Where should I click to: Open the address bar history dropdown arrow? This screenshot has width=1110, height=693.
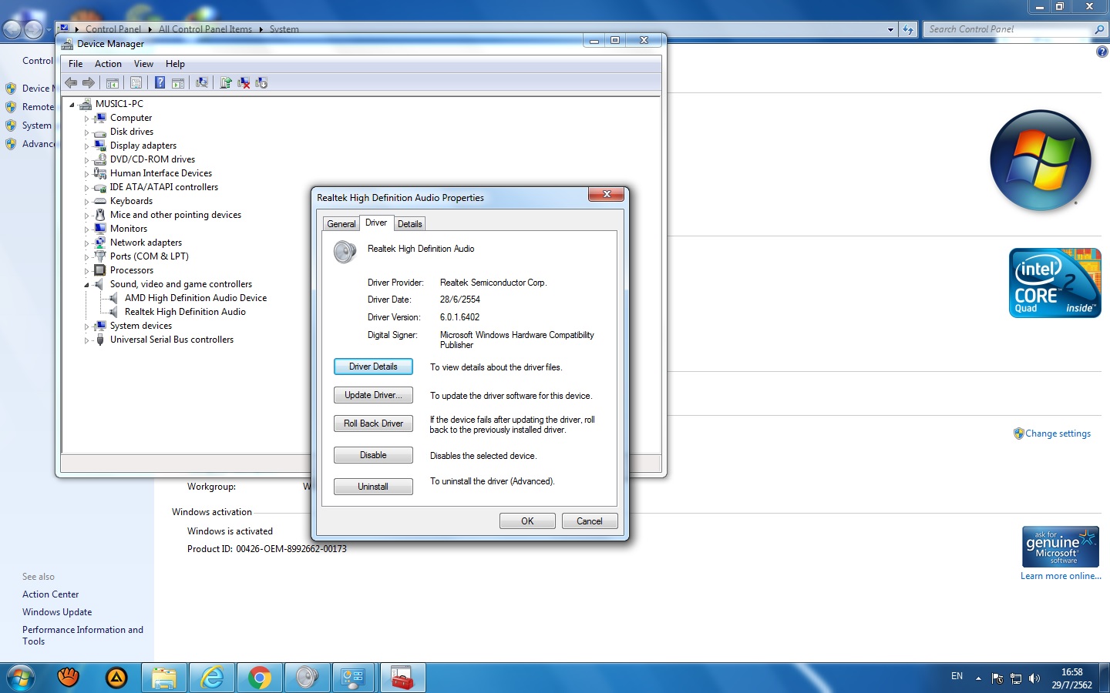tap(890, 29)
